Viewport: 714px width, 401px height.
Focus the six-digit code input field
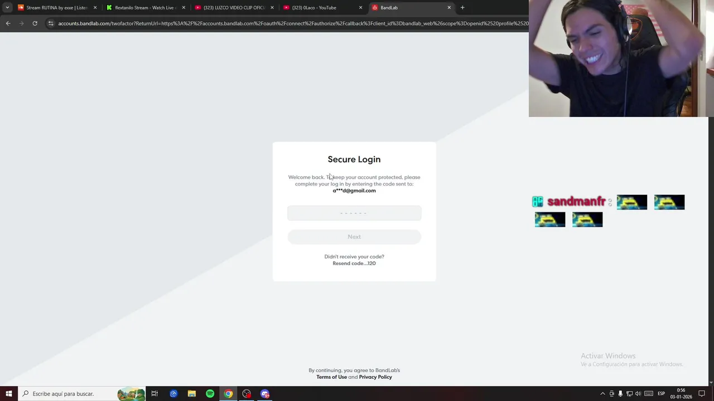click(354, 213)
